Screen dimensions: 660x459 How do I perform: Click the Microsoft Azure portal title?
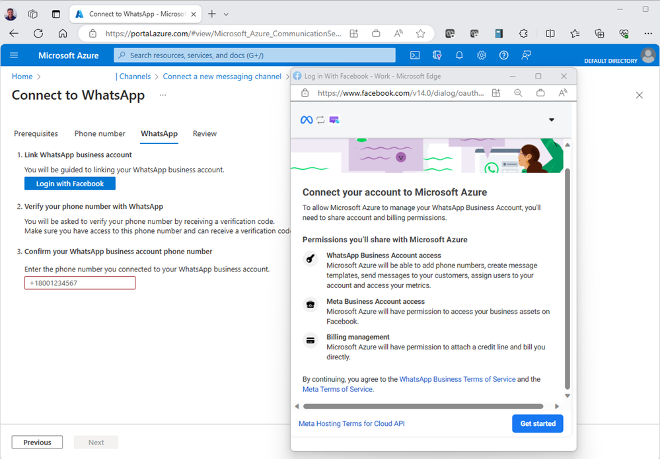[x=68, y=55]
